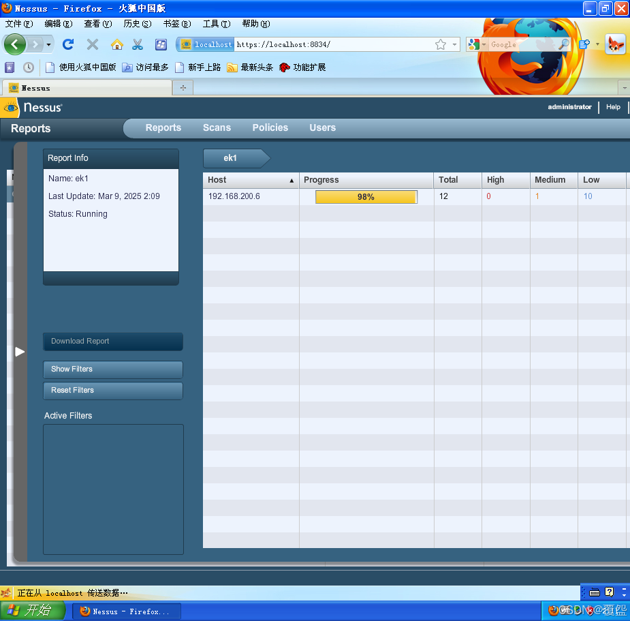Switch to the Reports navigation tab
This screenshot has height=621, width=630.
pyautogui.click(x=163, y=127)
